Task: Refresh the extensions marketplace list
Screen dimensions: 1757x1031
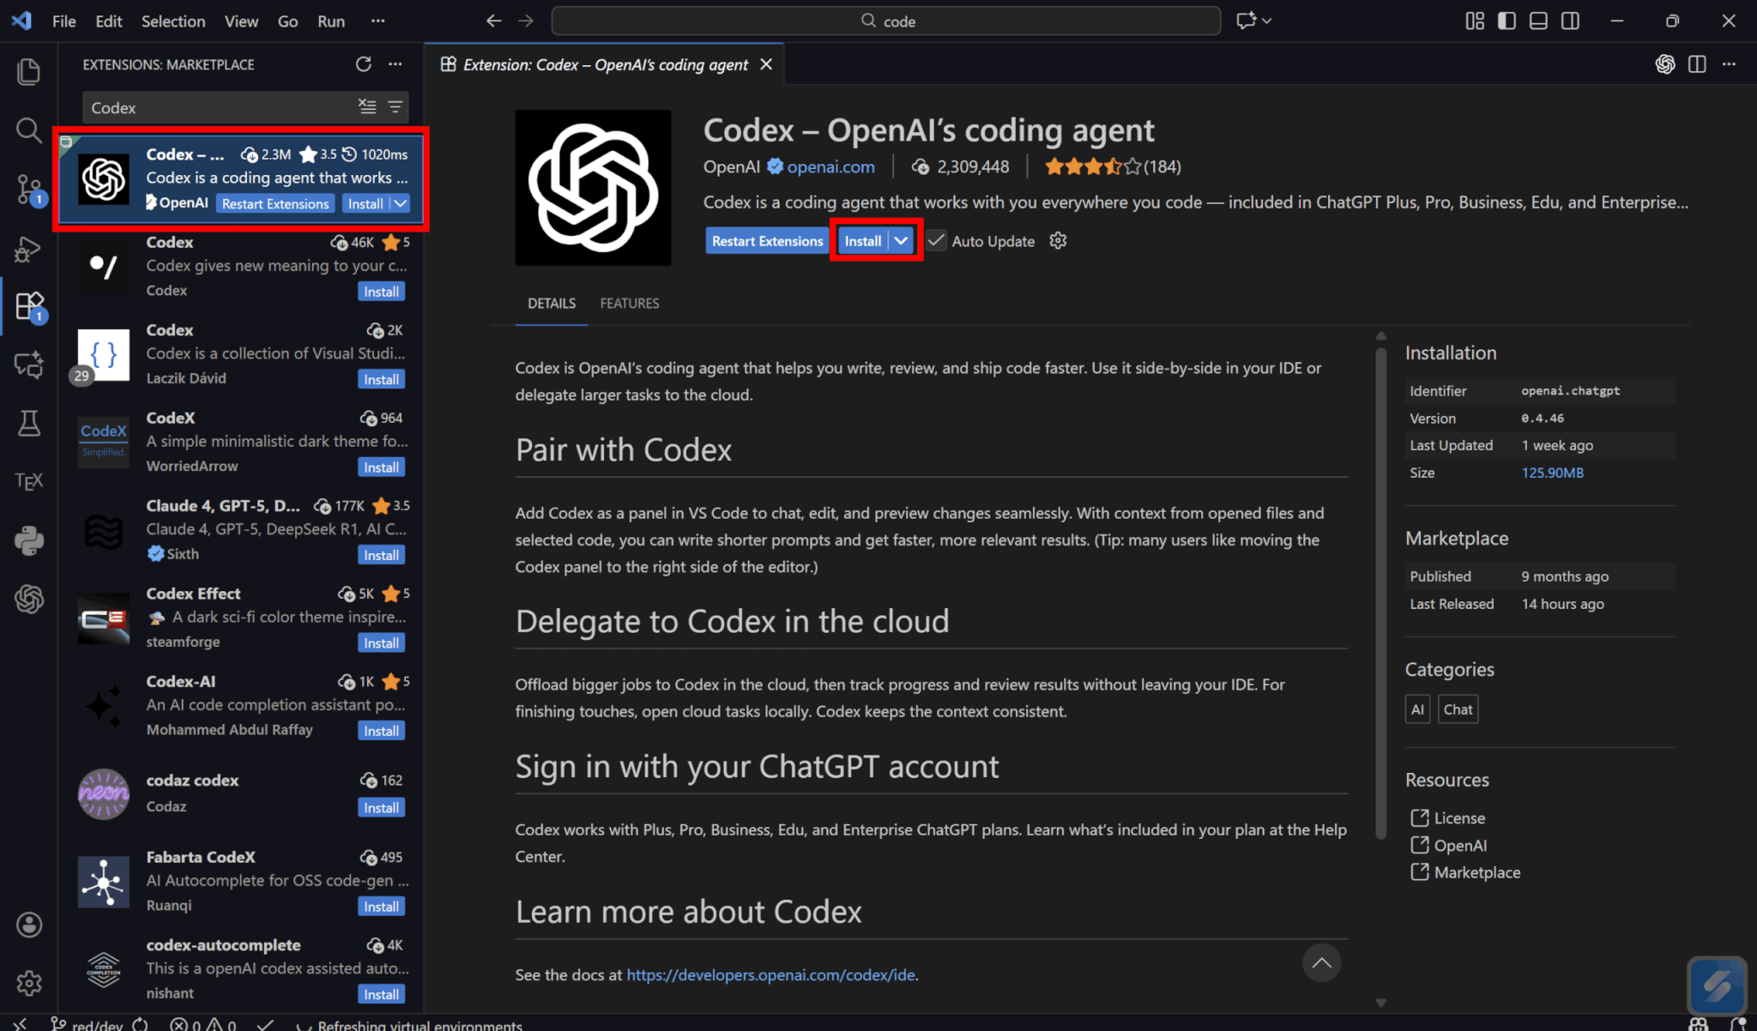Action: tap(364, 64)
